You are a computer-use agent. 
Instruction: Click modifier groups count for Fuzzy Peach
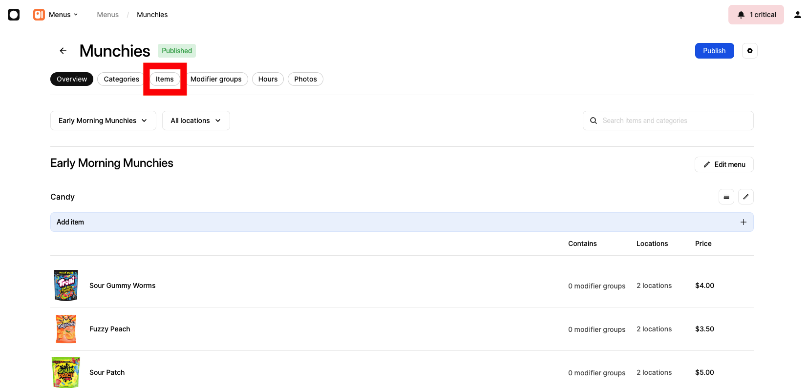click(596, 329)
